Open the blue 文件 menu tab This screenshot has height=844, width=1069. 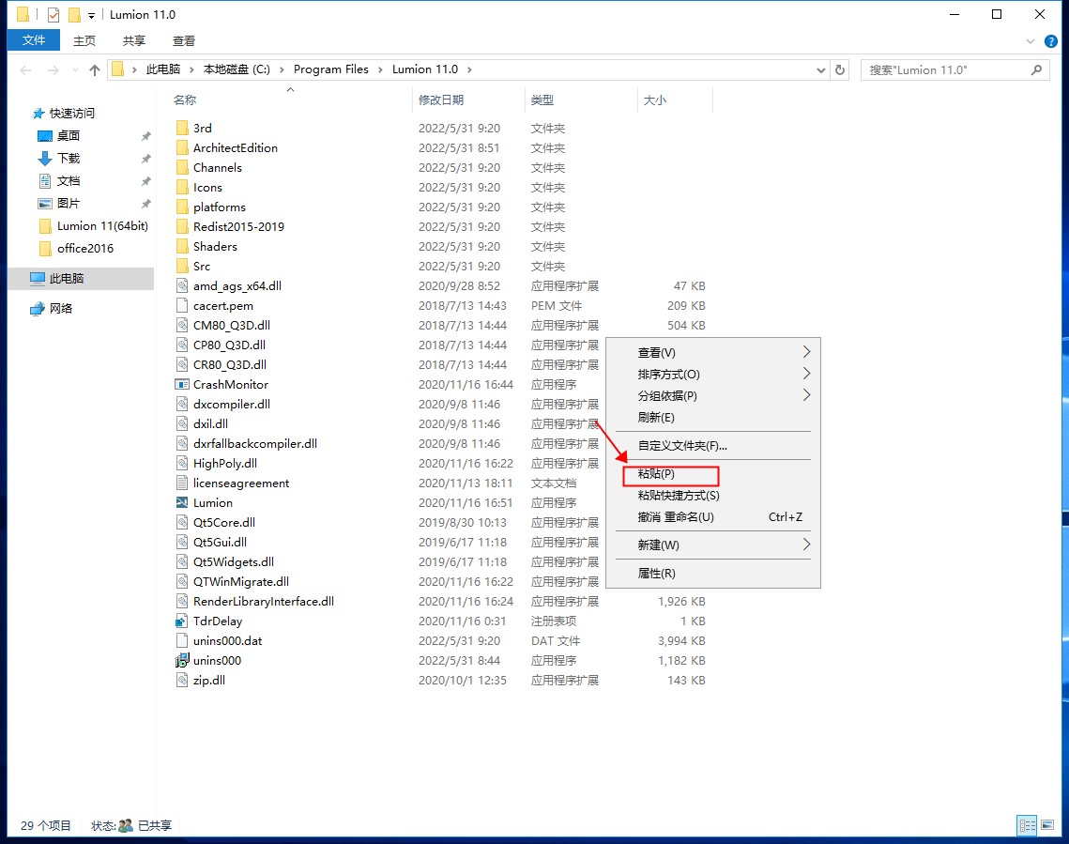[x=34, y=40]
